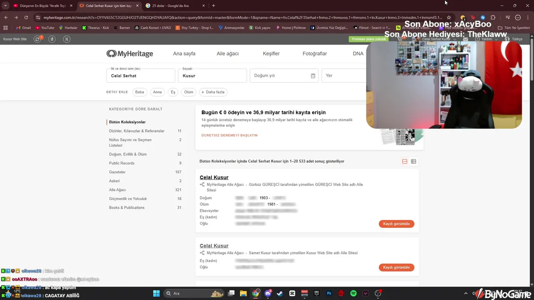Screen dimensions: 534x300
Task: Open browser tab search chevron
Action: pyautogui.click(x=5, y=5)
